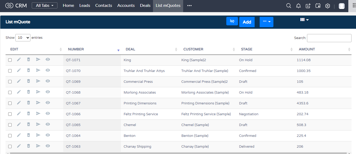
Task: Select the checkbox for QT-1071 row
Action: tap(10, 60)
